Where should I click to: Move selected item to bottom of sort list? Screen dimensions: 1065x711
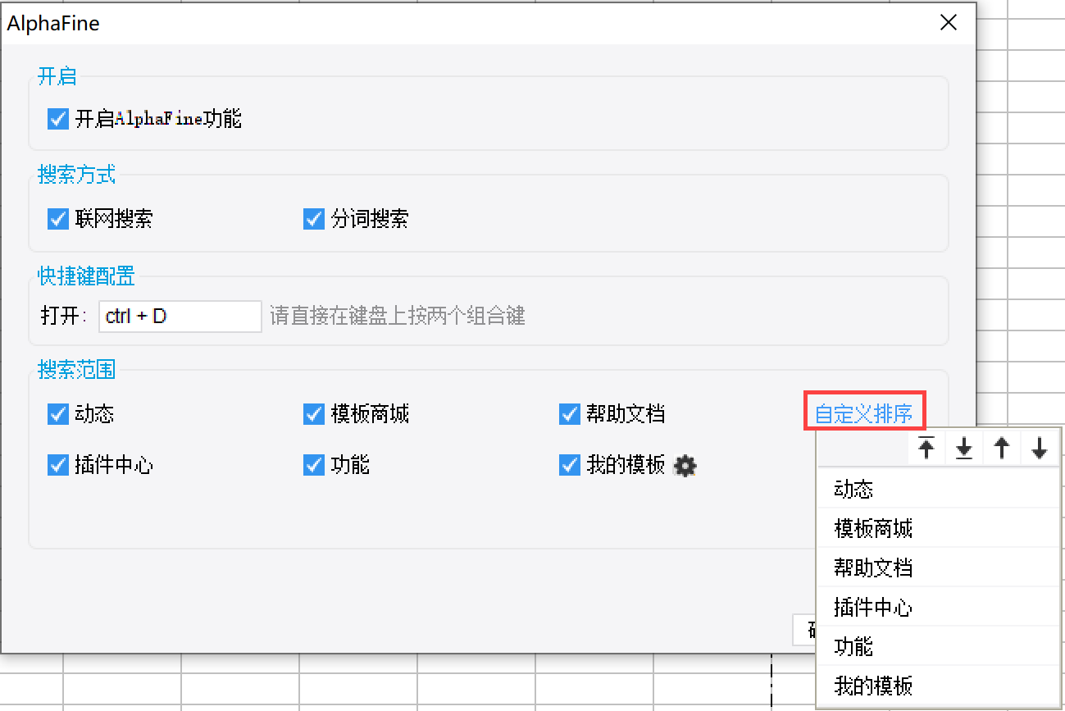[x=964, y=449]
